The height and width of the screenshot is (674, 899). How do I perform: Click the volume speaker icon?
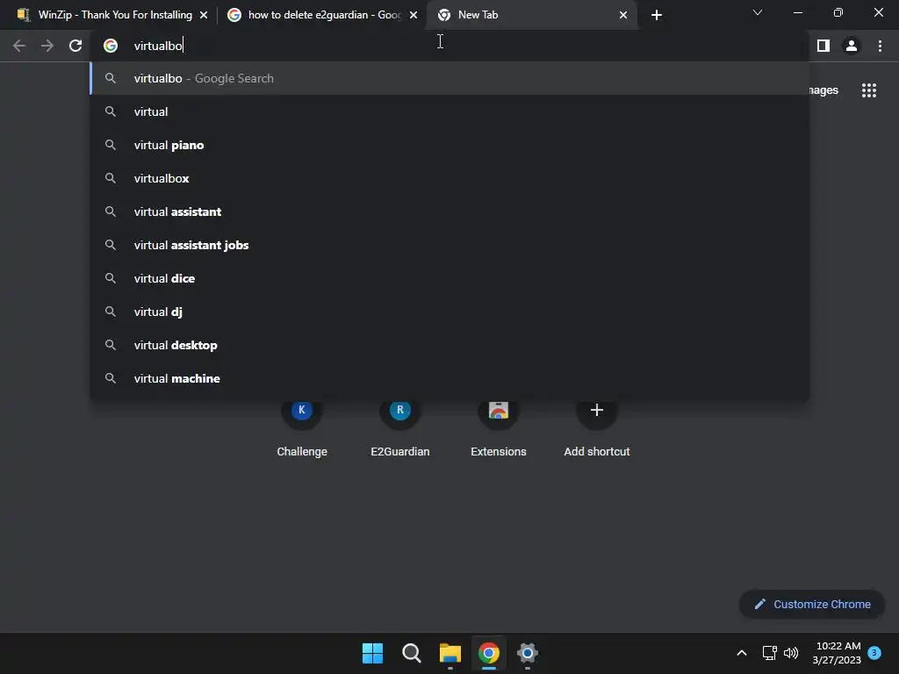[x=791, y=653]
